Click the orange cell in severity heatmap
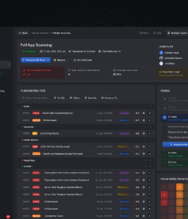Screen dimensions: 188x219 click(180, 187)
